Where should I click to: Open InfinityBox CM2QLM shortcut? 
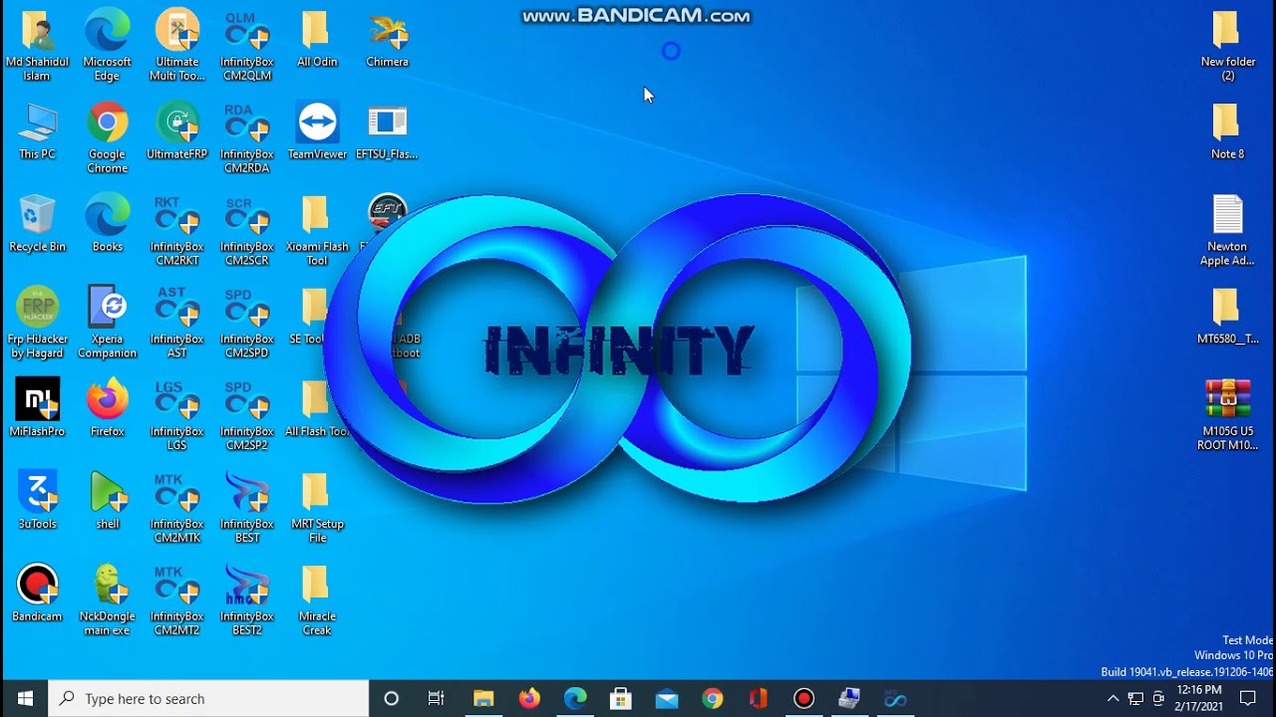pos(247,45)
